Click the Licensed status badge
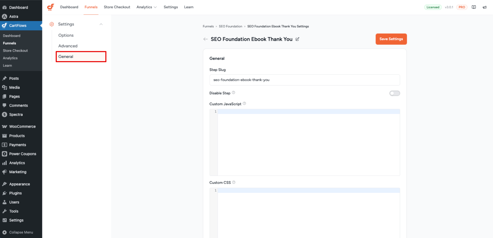 pos(433,7)
